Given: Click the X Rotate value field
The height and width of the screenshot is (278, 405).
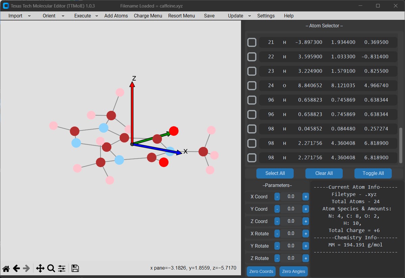Looking at the screenshot, I should [291, 233].
